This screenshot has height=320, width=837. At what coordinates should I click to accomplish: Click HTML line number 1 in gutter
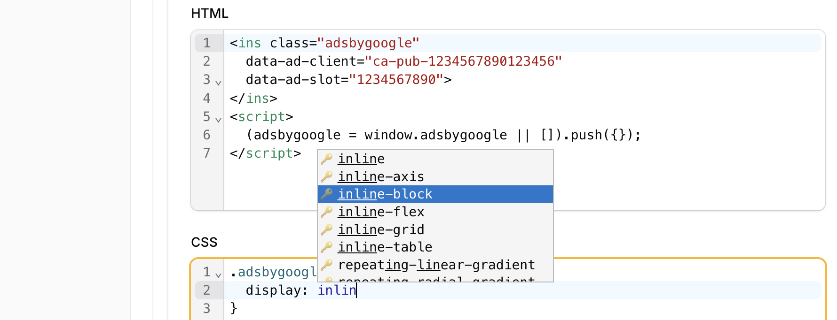[x=206, y=43]
